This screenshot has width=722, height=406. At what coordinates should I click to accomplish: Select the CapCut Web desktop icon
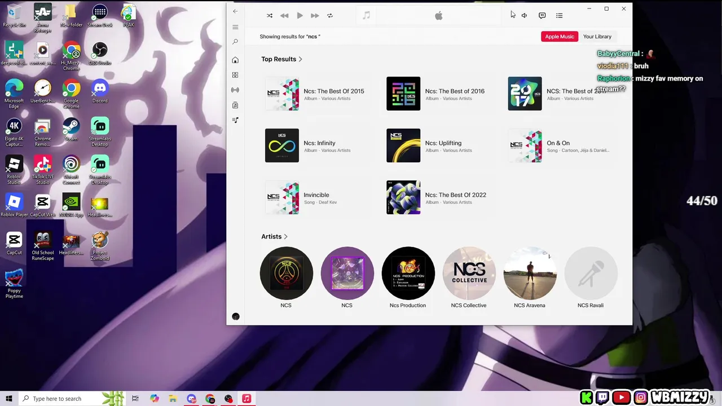click(42, 205)
